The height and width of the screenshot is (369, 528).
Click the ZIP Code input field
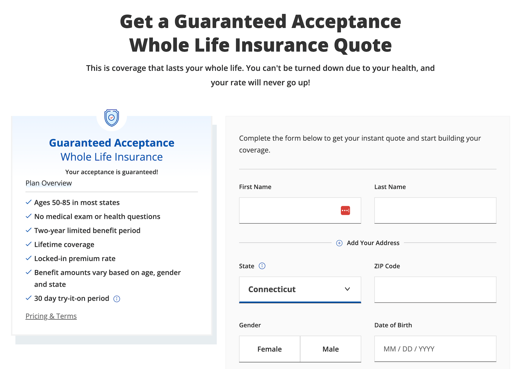click(435, 290)
